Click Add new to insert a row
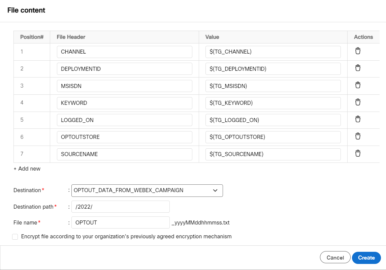386x270 pixels. click(27, 169)
